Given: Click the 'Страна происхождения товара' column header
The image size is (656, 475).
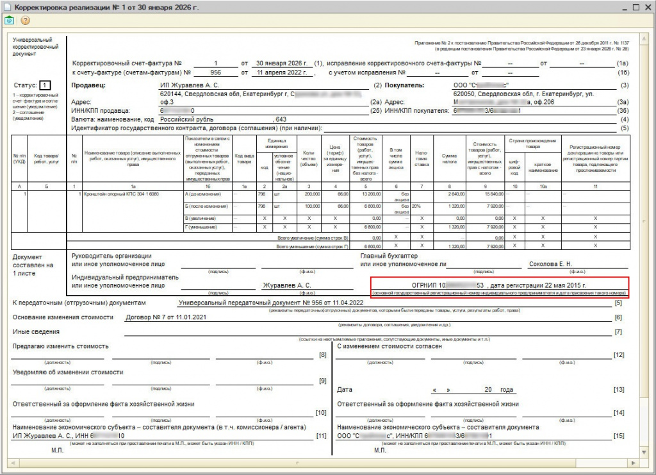Looking at the screenshot, I should tap(532, 144).
